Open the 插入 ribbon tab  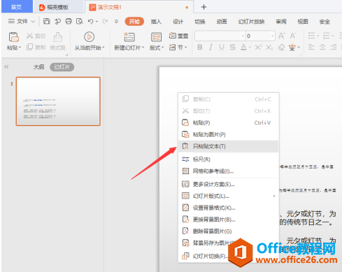(156, 22)
